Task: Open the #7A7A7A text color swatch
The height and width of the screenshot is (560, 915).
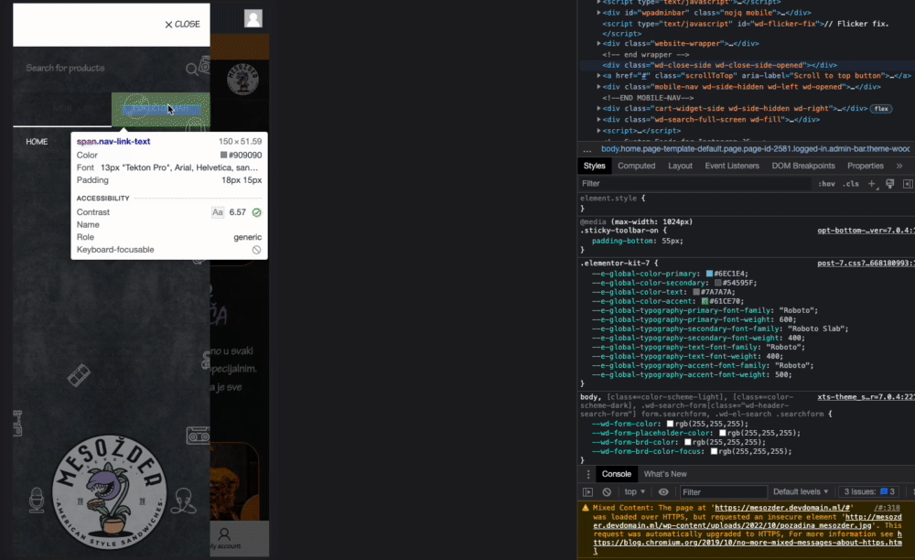Action: pyautogui.click(x=696, y=292)
